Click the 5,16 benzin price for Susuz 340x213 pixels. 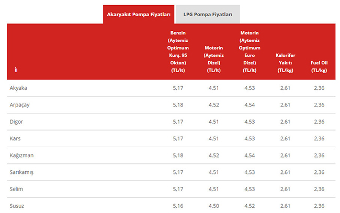[x=178, y=206]
